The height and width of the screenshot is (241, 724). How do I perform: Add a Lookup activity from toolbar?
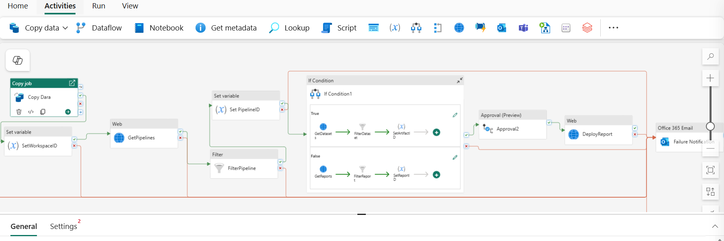[x=290, y=28]
